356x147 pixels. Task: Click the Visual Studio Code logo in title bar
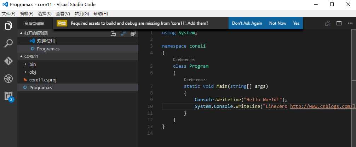pyautogui.click(x=5, y=4)
